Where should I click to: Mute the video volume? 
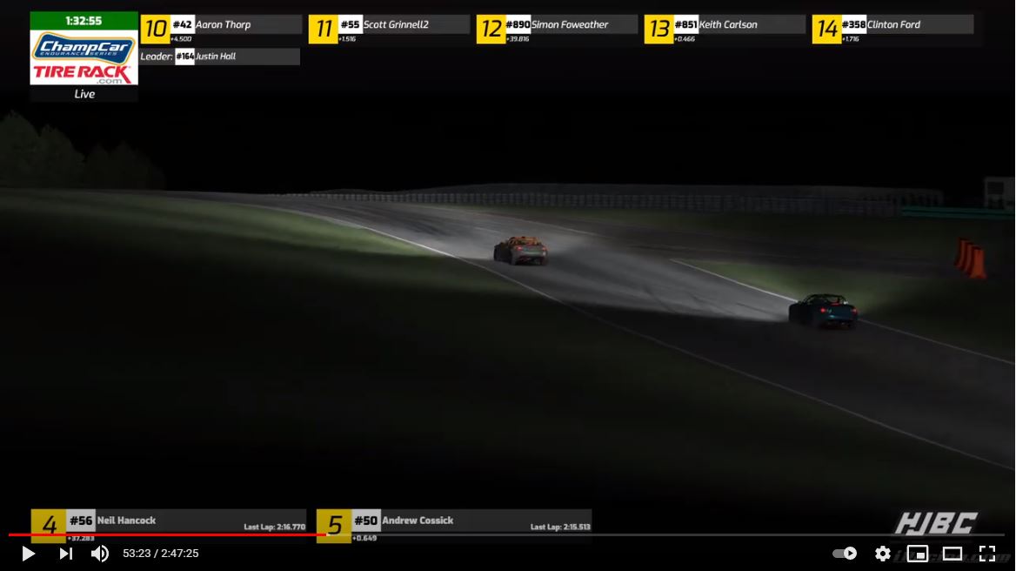(100, 554)
